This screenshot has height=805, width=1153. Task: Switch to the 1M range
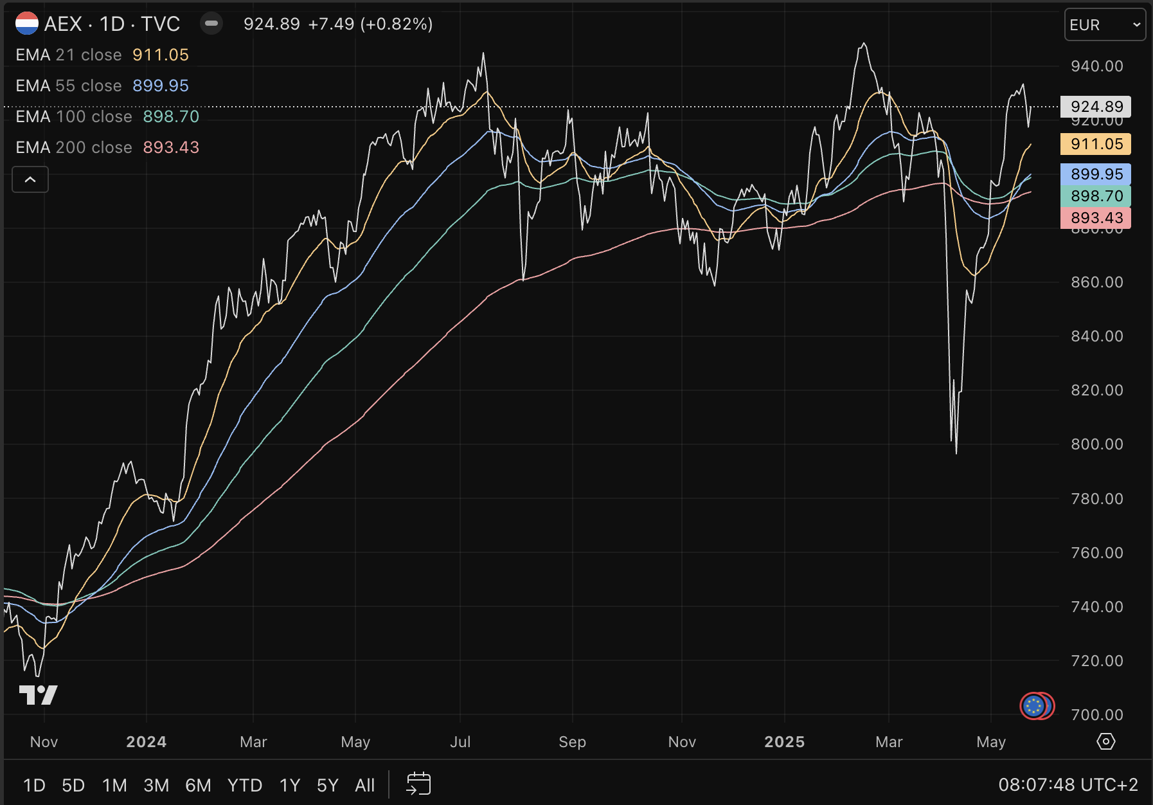click(114, 785)
